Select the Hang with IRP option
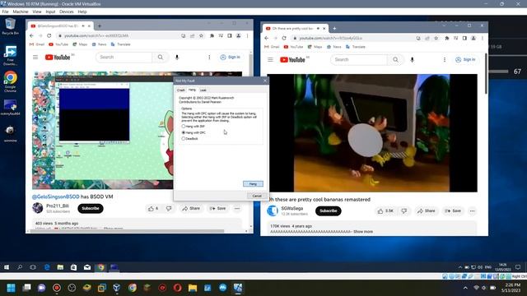This screenshot has width=527, height=296. [194, 126]
